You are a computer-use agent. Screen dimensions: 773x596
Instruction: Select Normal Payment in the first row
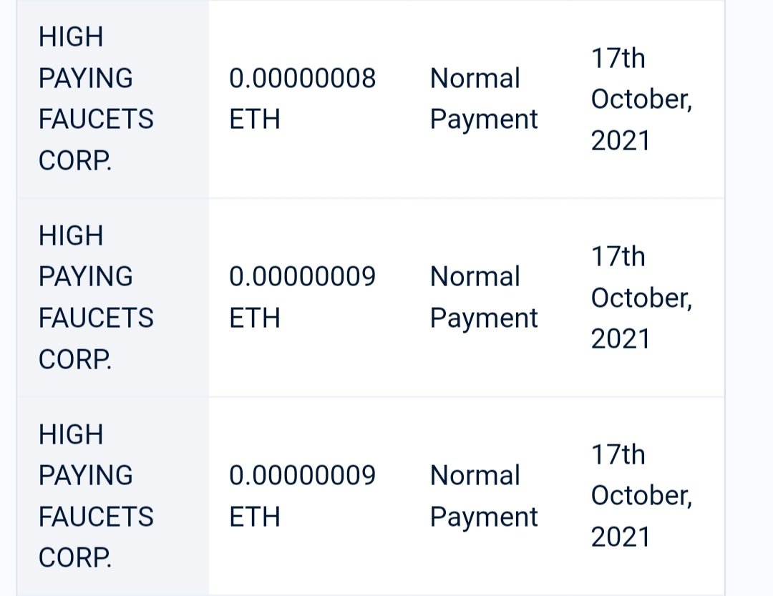pos(483,99)
